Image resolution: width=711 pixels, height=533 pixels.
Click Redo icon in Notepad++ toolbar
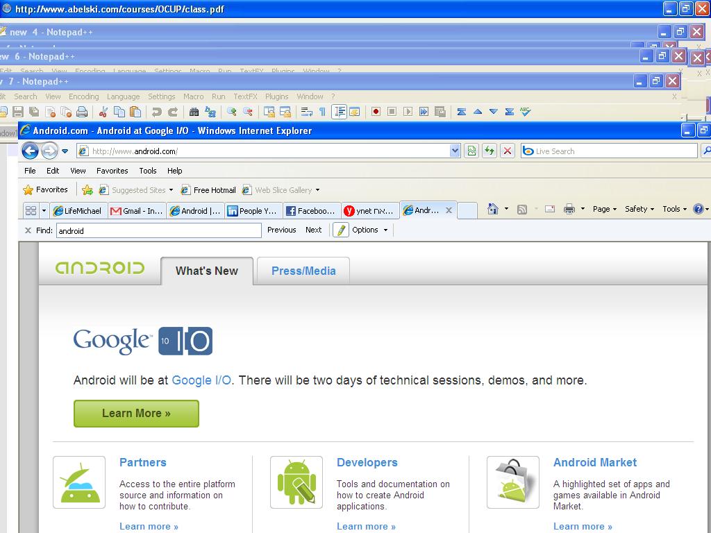tap(173, 112)
